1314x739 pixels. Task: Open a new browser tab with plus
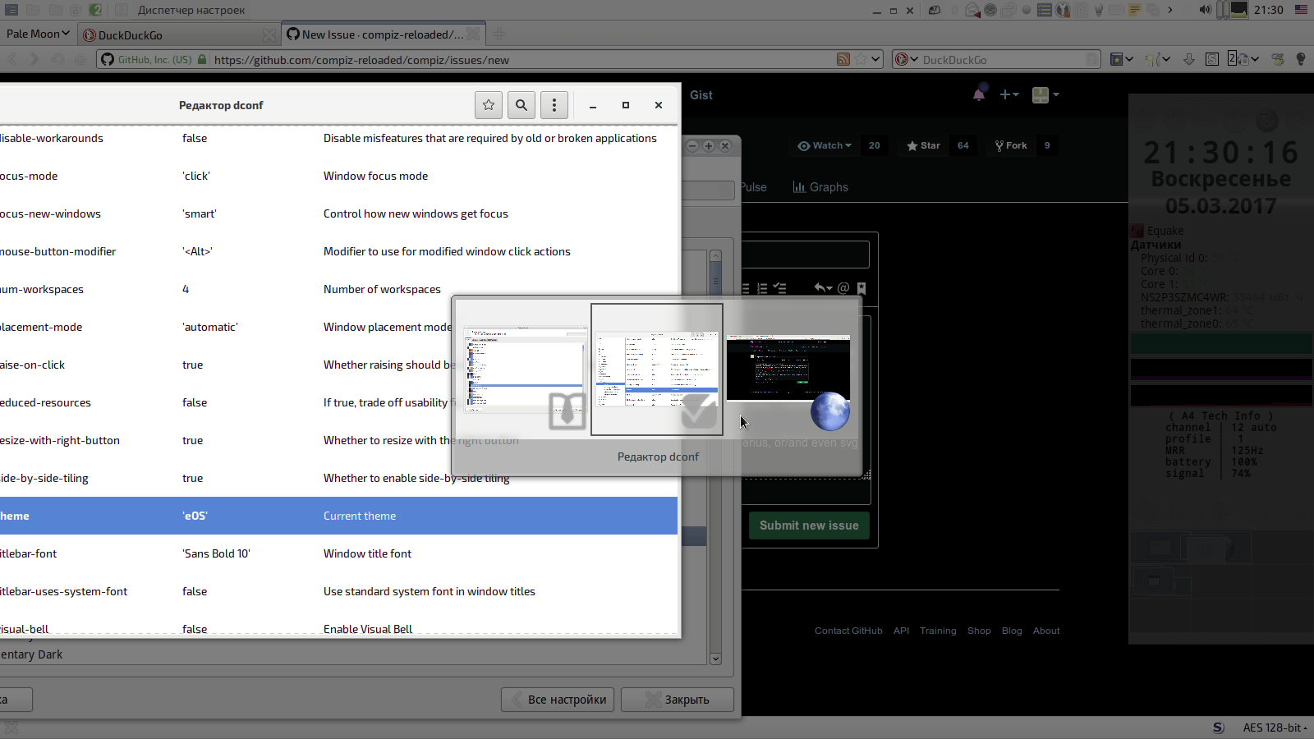tap(499, 34)
